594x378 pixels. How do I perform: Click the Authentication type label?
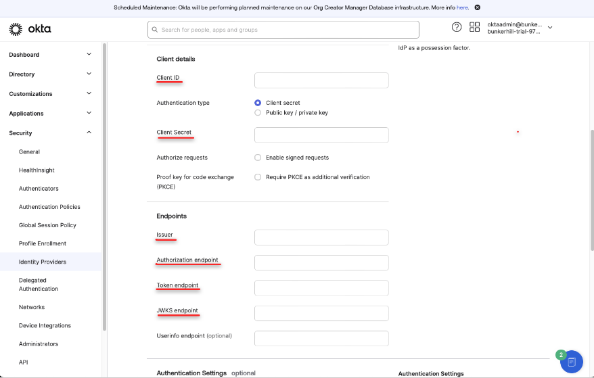[x=183, y=103]
